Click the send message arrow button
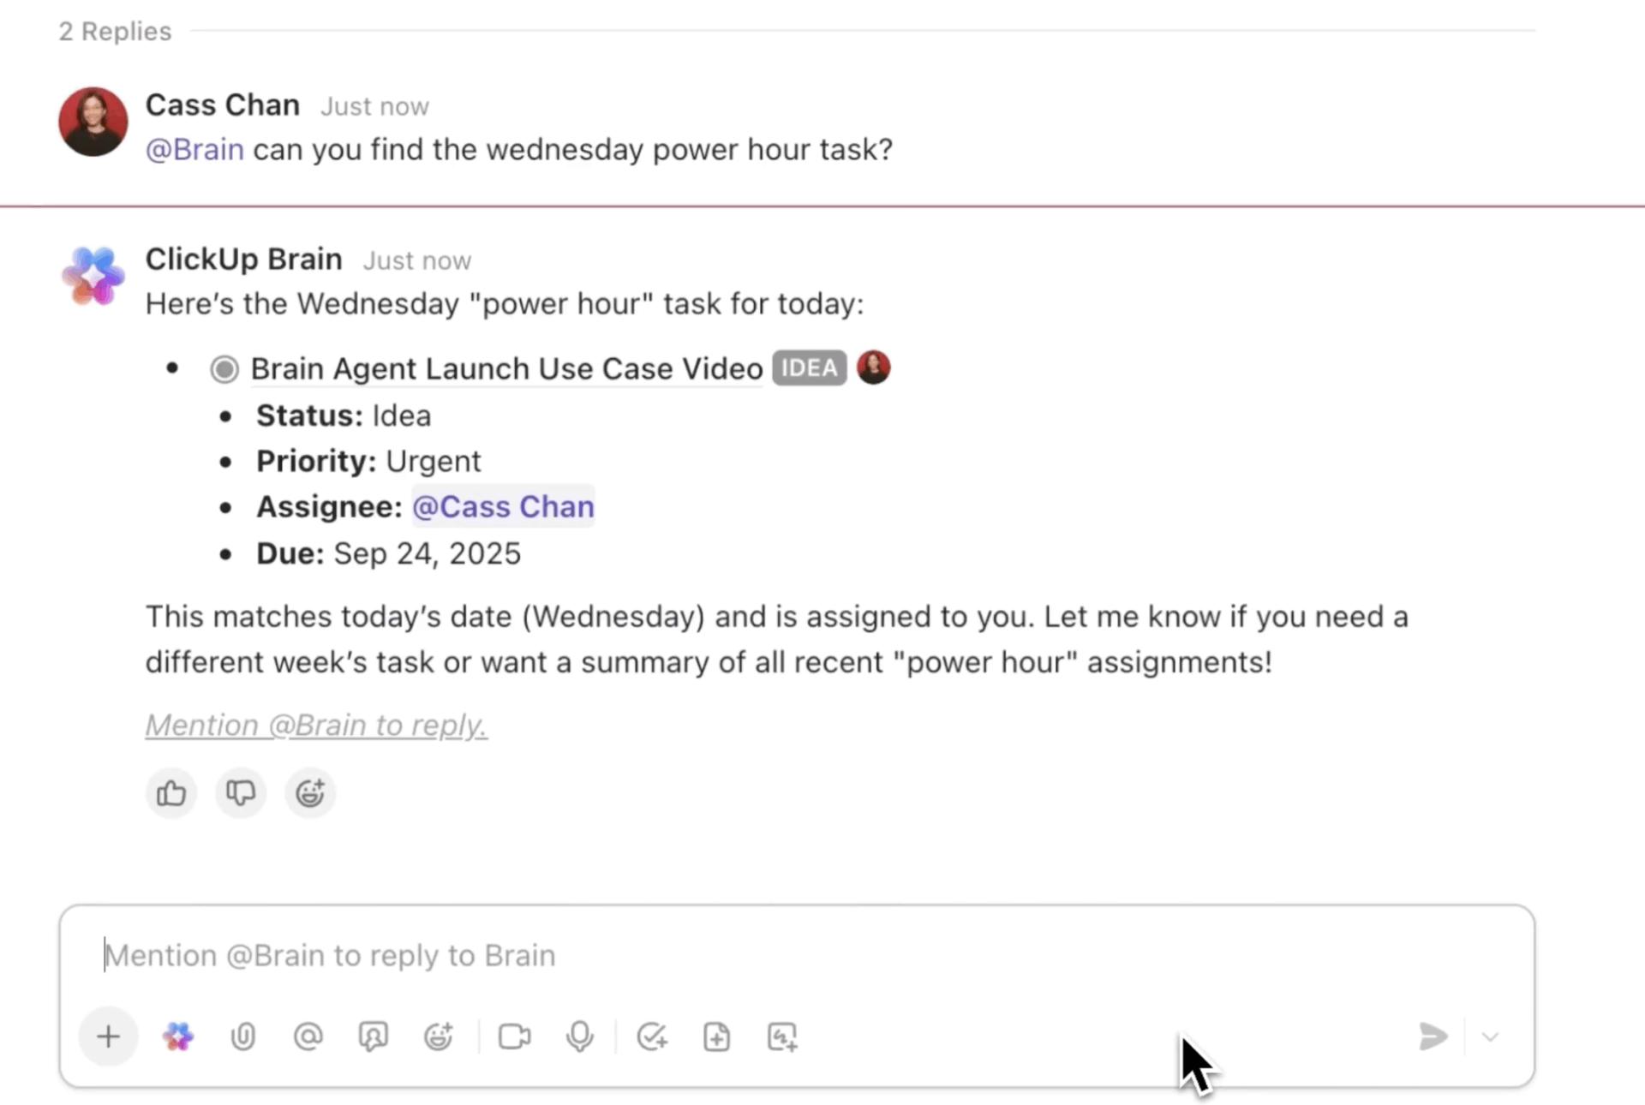Viewport: 1645px width, 1105px height. 1433,1036
